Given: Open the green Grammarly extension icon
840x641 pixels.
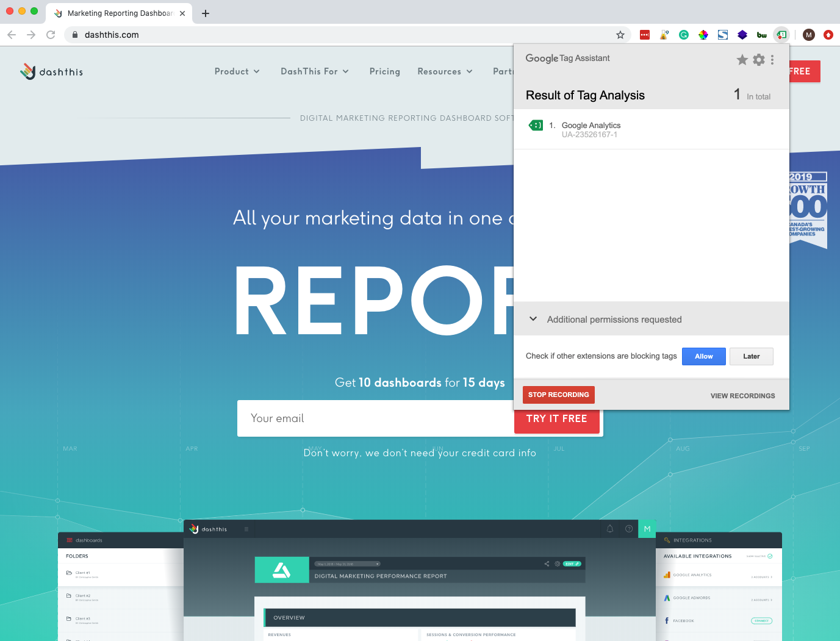Looking at the screenshot, I should (x=684, y=35).
